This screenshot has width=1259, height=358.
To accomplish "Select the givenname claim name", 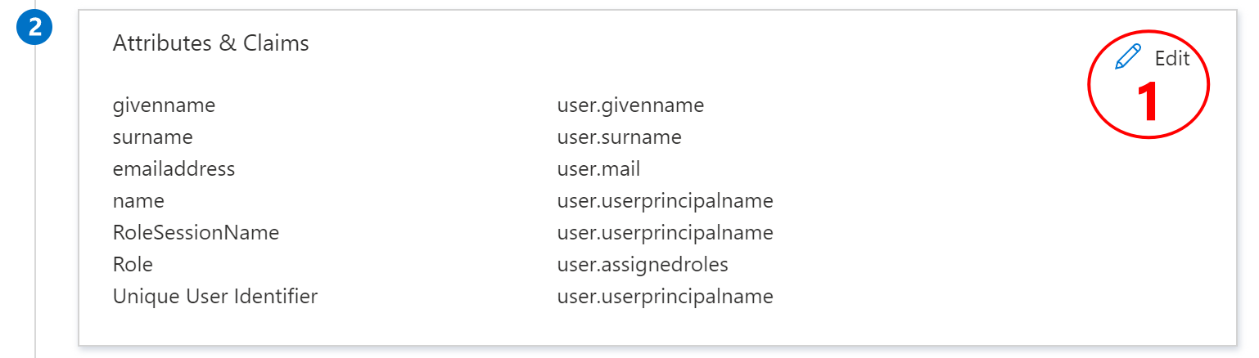I will (x=164, y=105).
